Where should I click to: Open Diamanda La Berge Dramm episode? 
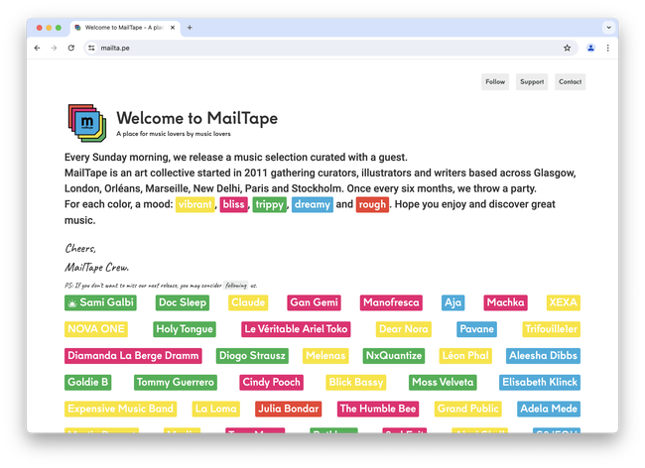tap(133, 356)
